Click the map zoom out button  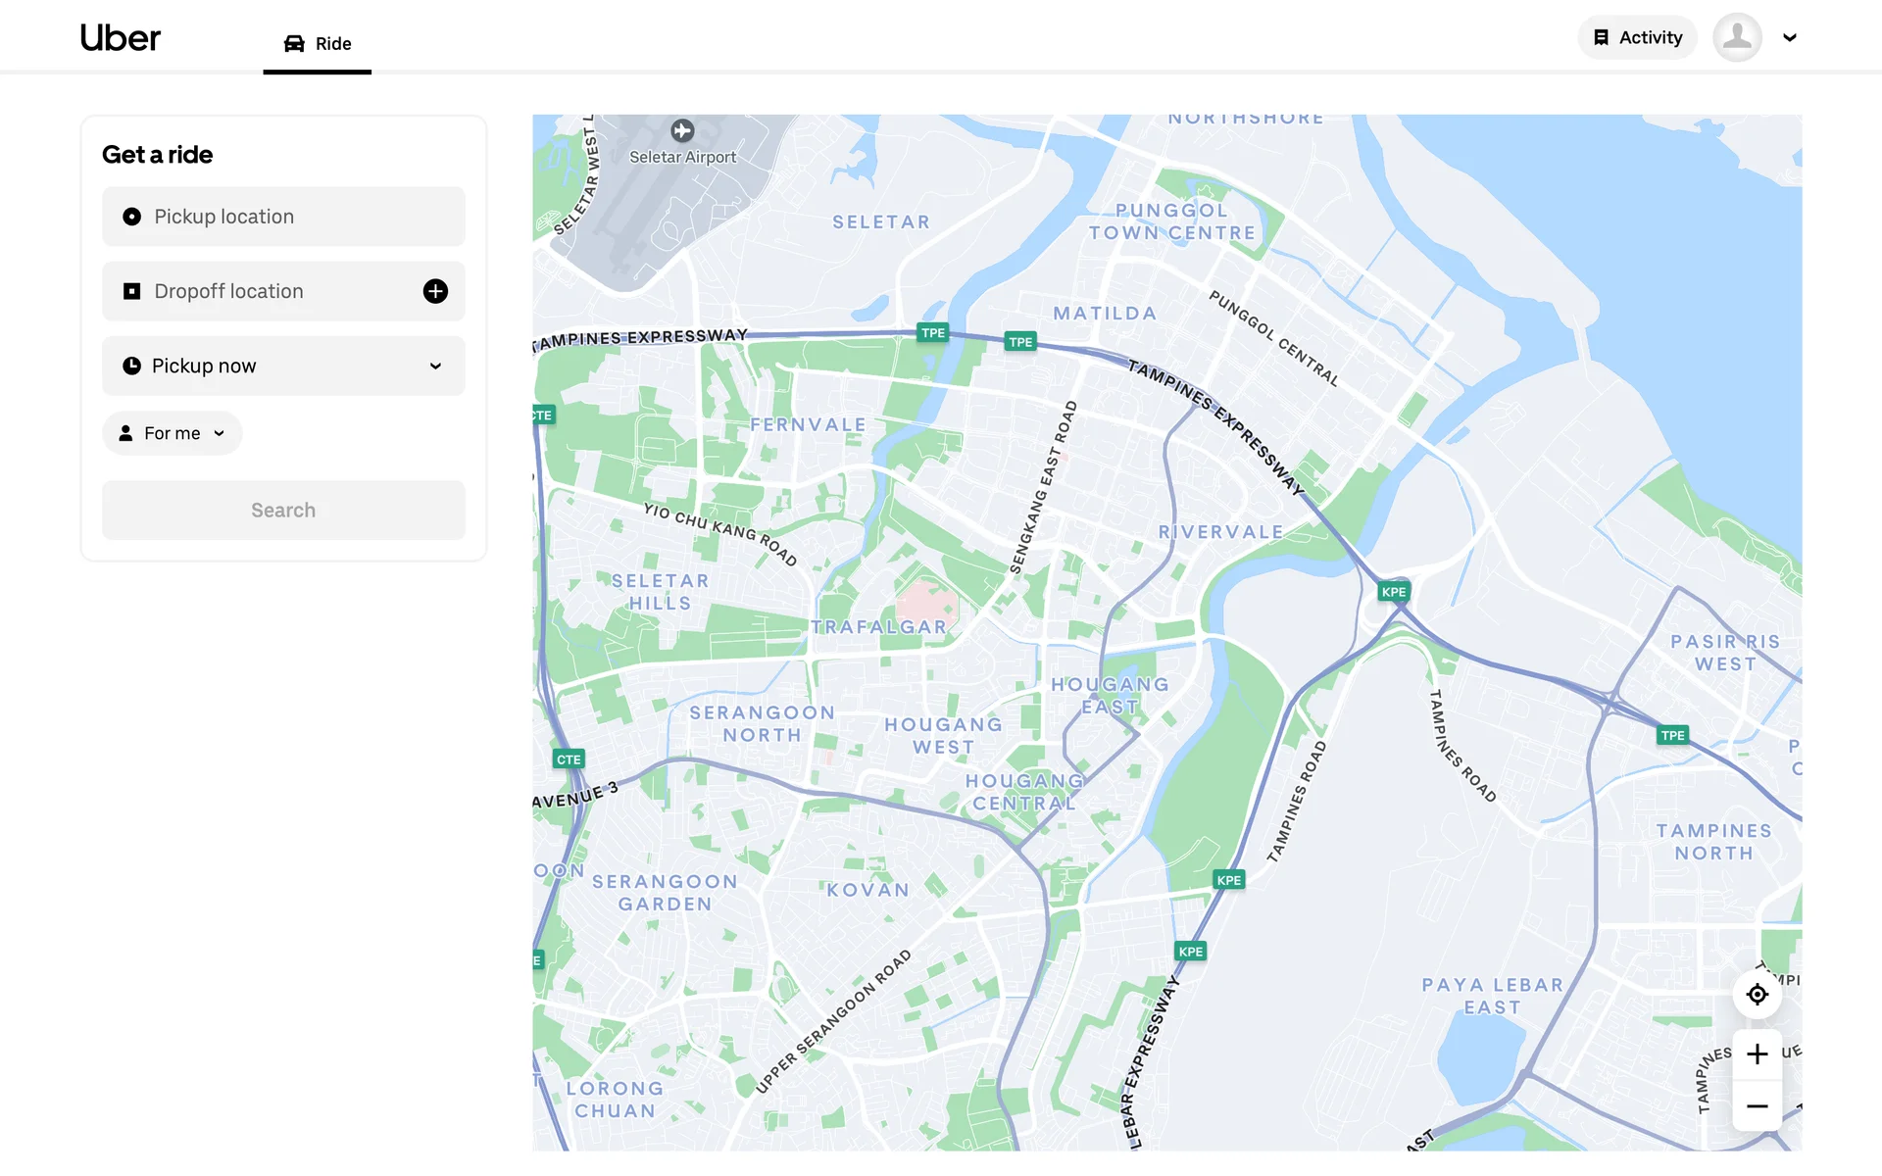point(1757,1106)
